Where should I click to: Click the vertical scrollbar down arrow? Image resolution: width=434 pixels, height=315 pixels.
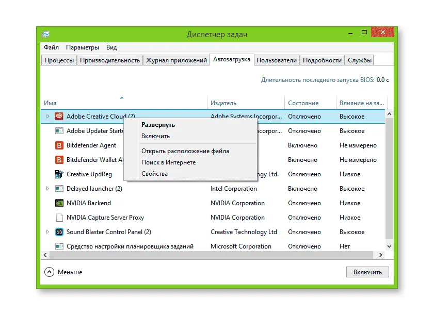389,246
